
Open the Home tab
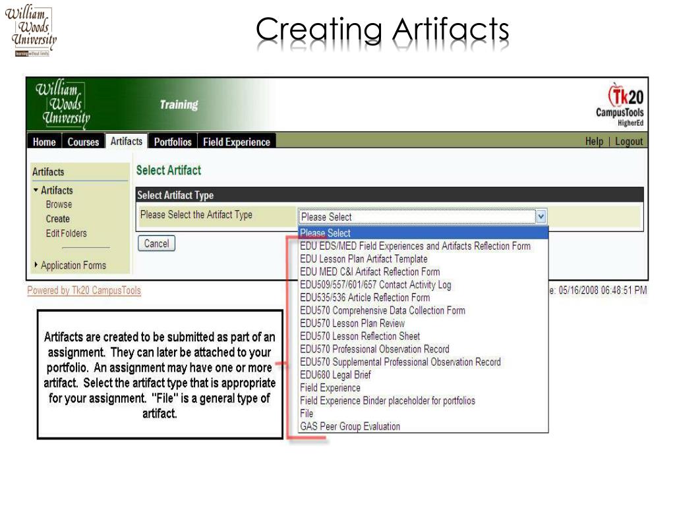click(x=44, y=142)
